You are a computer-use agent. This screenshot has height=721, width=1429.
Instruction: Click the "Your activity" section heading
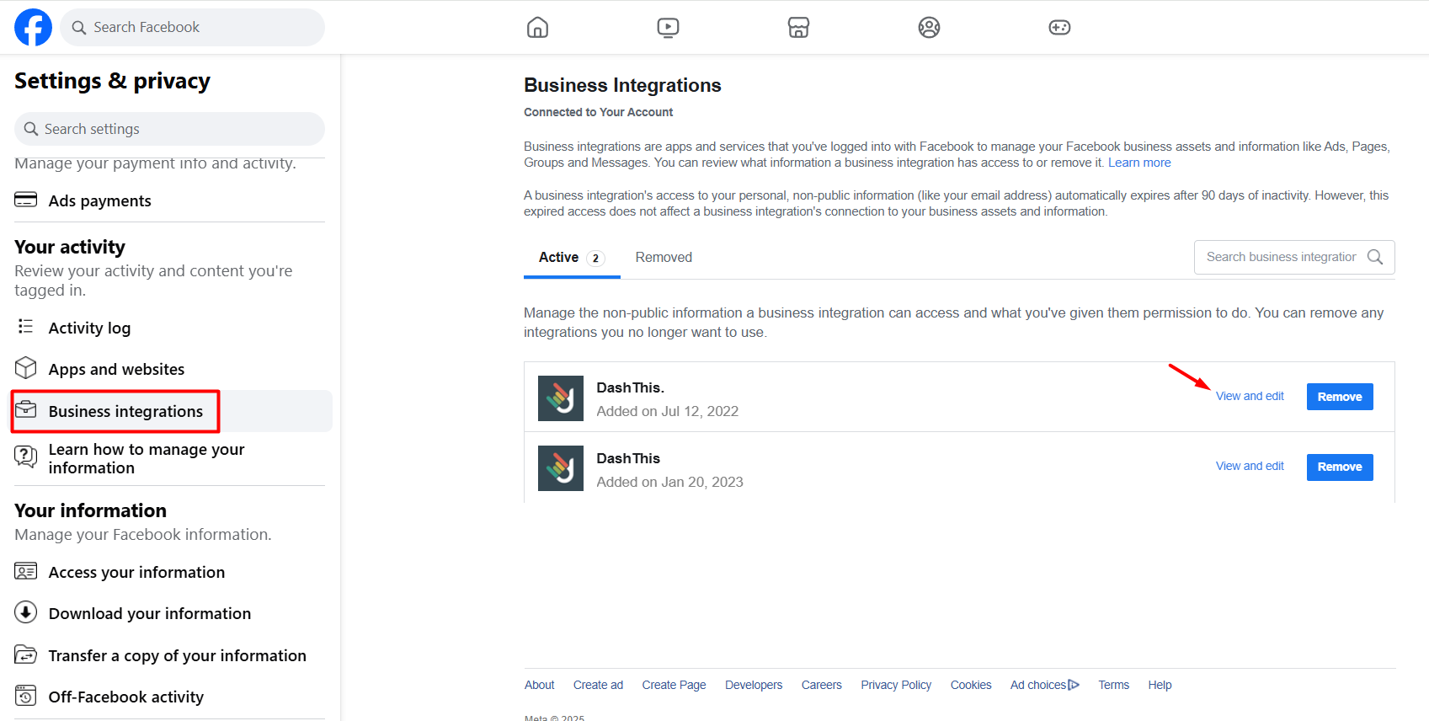[70, 247]
